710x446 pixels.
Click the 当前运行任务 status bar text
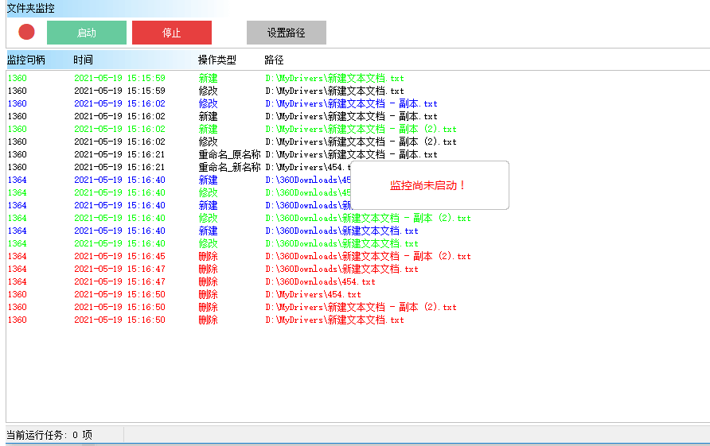(x=49, y=435)
